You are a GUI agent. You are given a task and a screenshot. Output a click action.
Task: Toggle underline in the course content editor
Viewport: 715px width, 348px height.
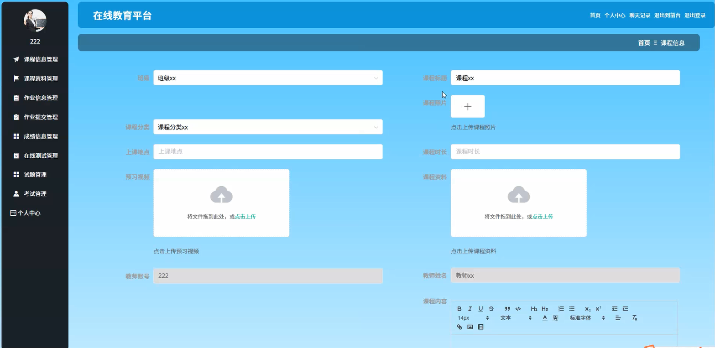[x=480, y=309]
